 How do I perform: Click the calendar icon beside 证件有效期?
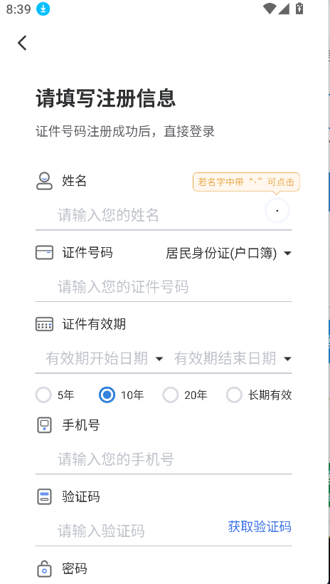click(x=44, y=324)
